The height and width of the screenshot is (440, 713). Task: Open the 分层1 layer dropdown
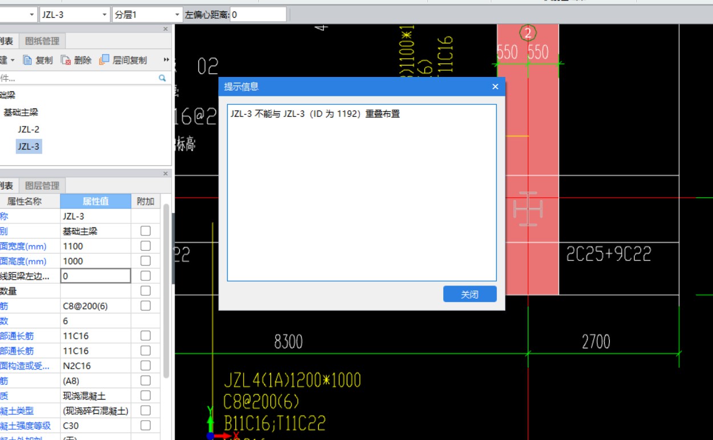point(177,15)
